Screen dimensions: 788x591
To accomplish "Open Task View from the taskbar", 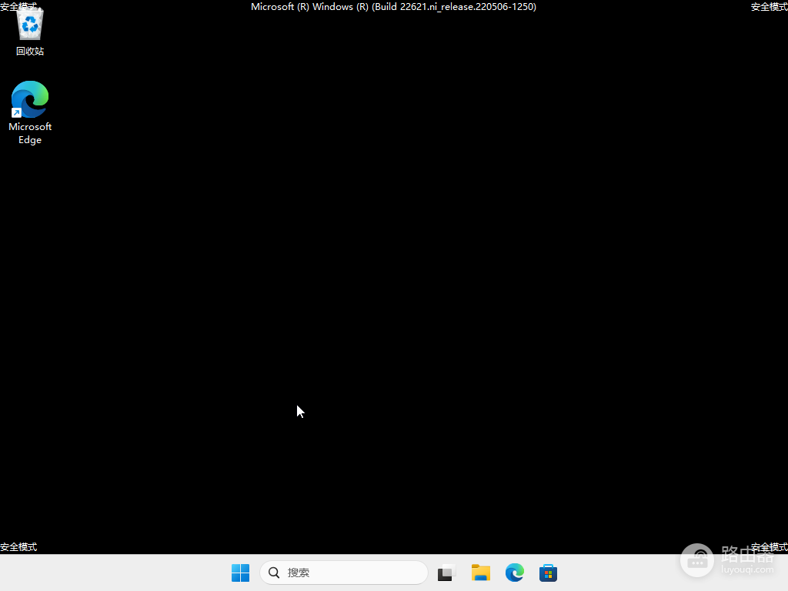I will click(x=446, y=573).
